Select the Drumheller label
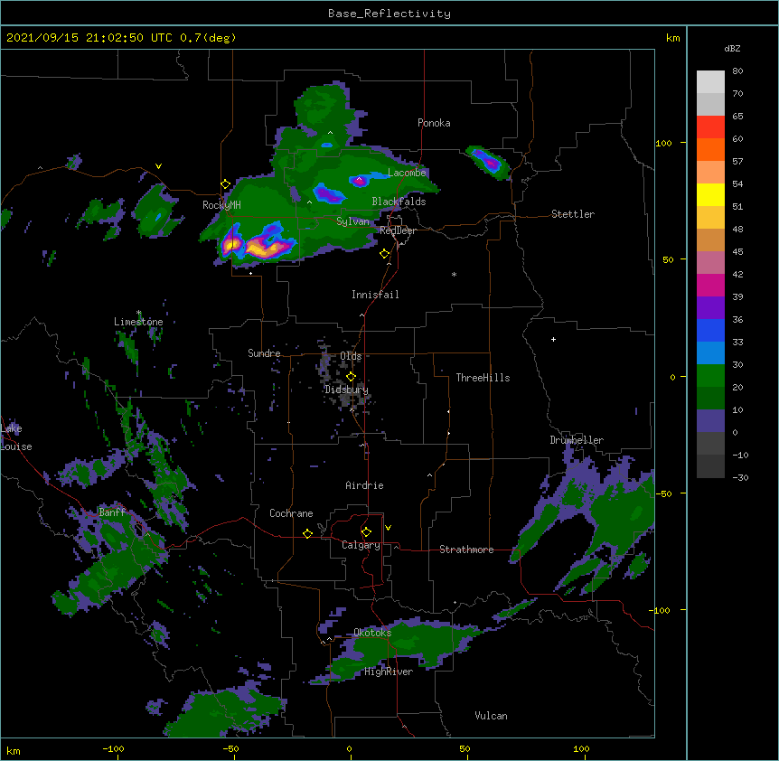 (577, 440)
